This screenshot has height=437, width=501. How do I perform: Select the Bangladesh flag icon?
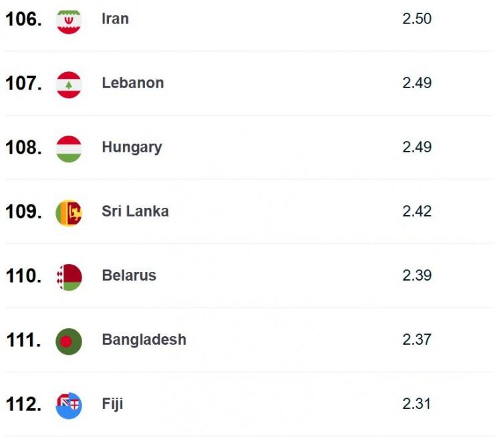pyautogui.click(x=69, y=341)
